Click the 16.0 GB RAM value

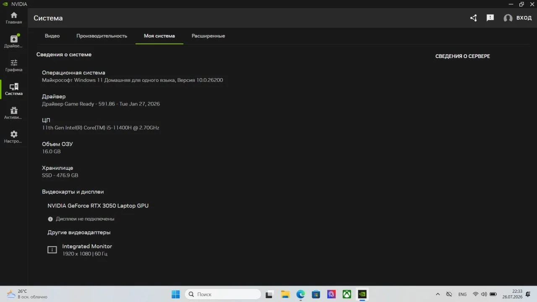click(51, 152)
